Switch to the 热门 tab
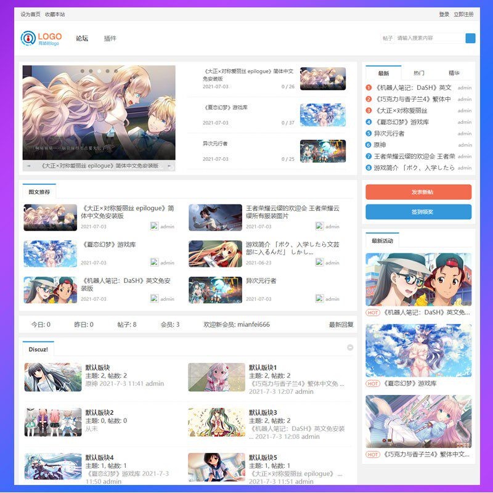 tap(419, 73)
